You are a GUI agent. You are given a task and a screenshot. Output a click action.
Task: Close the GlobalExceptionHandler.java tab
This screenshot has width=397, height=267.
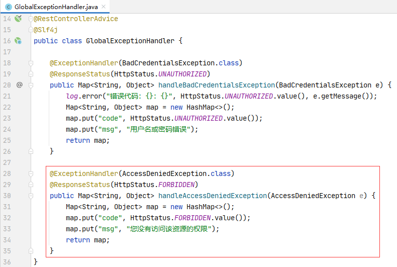[x=104, y=7]
